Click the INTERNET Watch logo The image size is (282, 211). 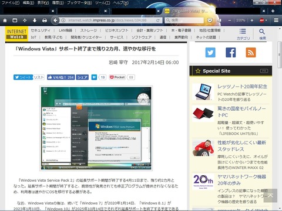(16, 34)
